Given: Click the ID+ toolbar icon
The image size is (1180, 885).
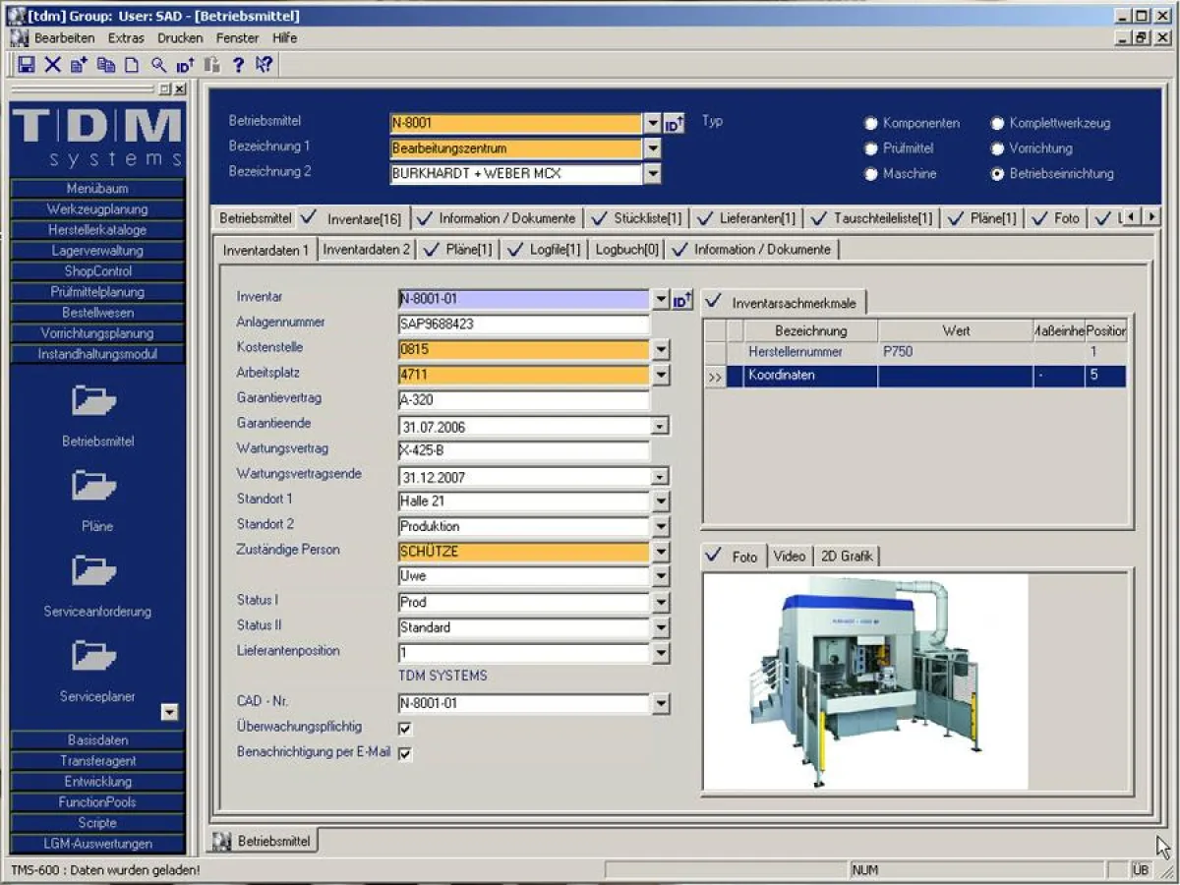Looking at the screenshot, I should point(185,65).
